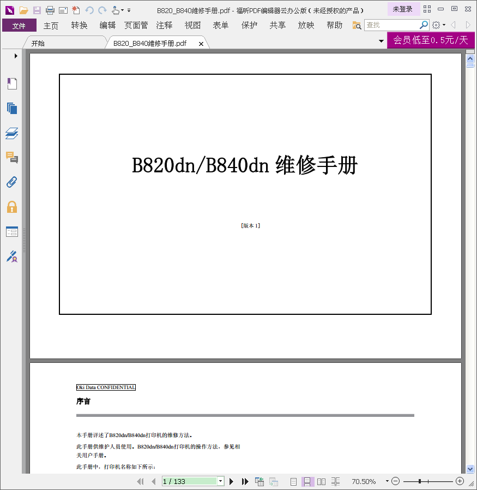477x490 pixels.
Task: Go to the previous page
Action: tap(153, 482)
